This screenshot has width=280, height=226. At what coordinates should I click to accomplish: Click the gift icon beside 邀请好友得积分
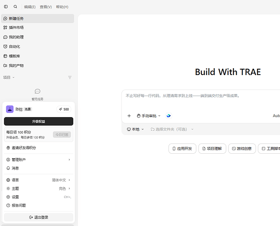[x=8, y=148]
